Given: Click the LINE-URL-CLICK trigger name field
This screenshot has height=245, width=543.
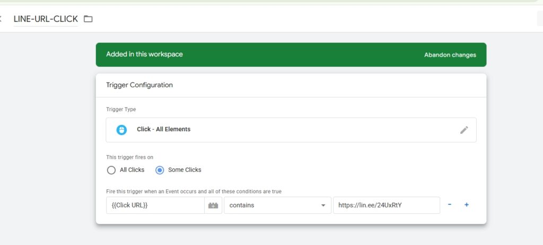Looking at the screenshot, I should (46, 19).
